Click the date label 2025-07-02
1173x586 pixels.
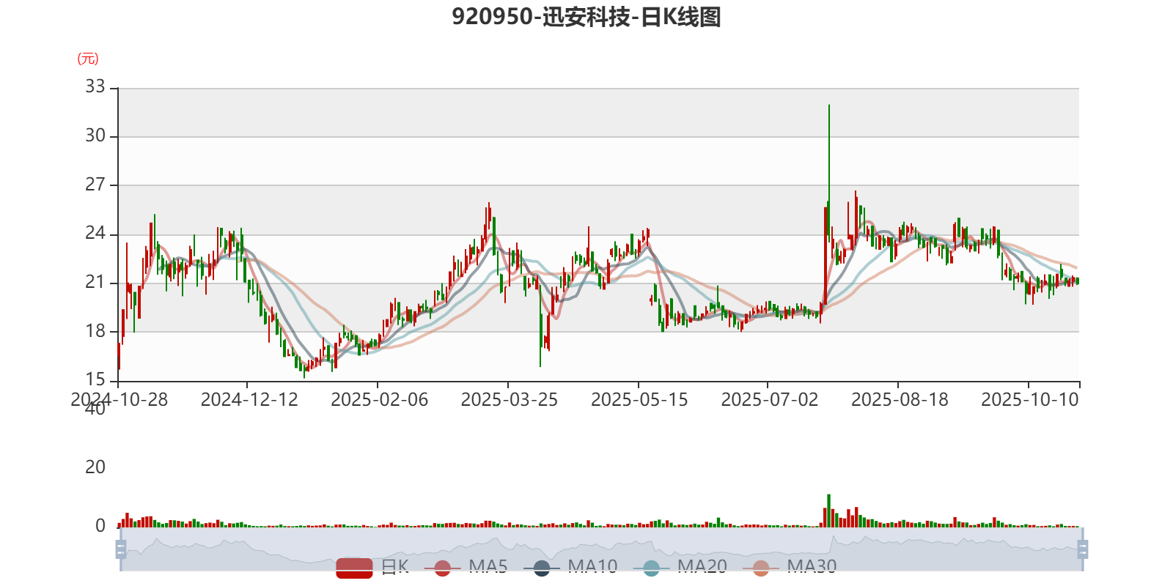point(769,400)
